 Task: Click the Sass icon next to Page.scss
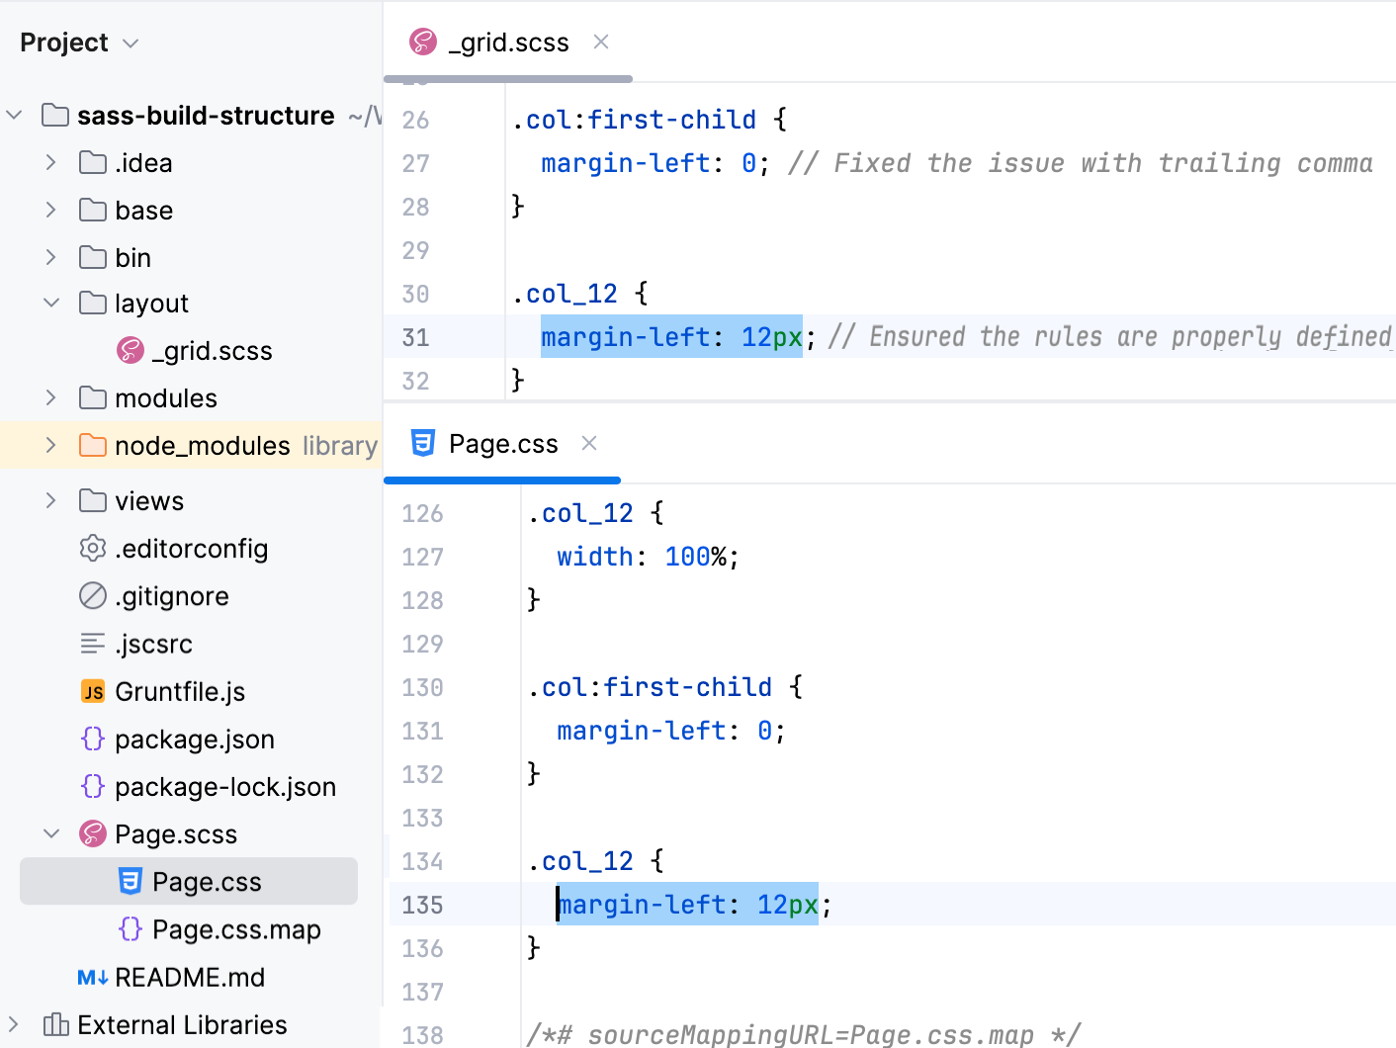92,833
